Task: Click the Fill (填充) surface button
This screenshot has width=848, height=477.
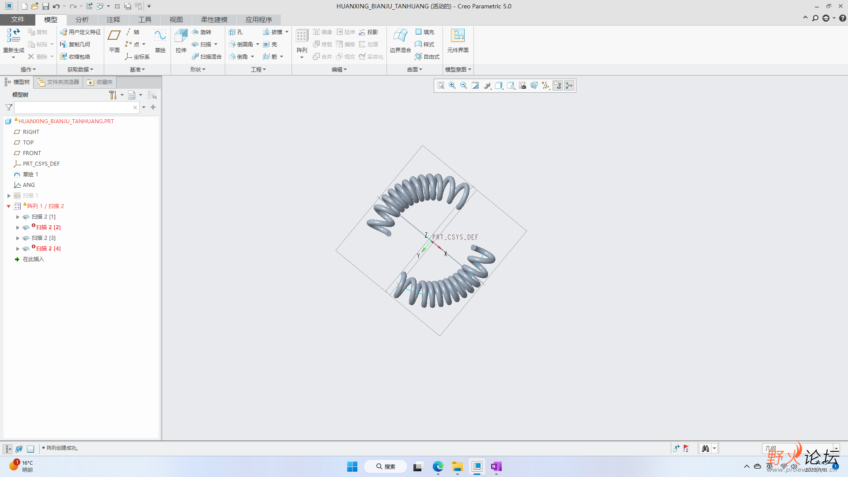Action: (x=425, y=32)
